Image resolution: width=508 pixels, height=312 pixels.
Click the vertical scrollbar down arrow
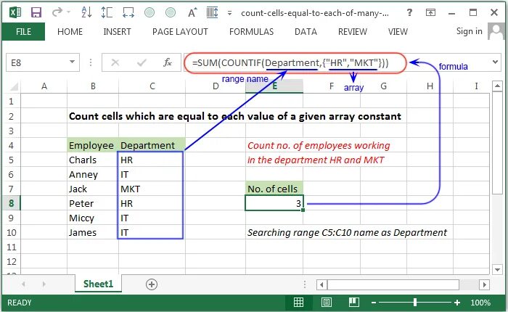click(x=497, y=269)
